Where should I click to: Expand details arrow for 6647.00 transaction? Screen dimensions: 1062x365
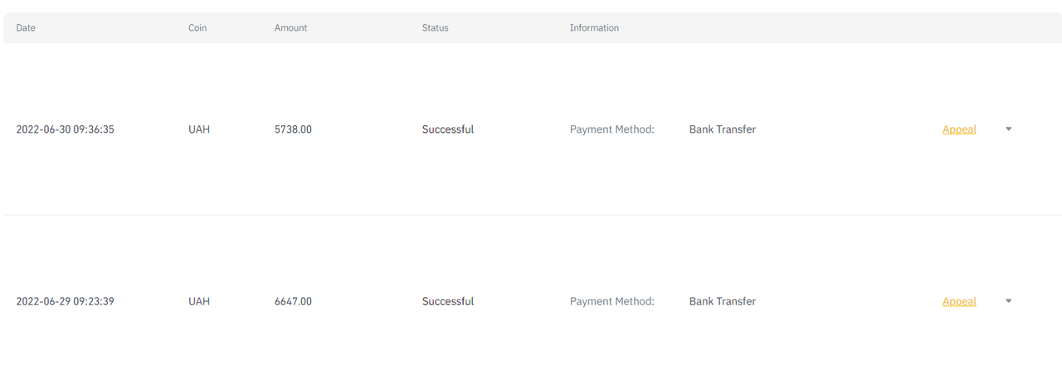[x=1008, y=301]
